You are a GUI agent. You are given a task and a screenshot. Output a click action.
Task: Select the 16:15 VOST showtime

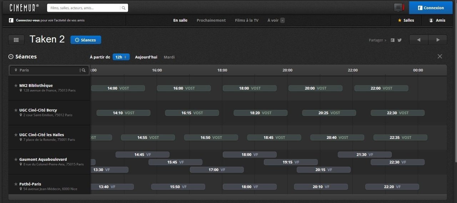192,113
